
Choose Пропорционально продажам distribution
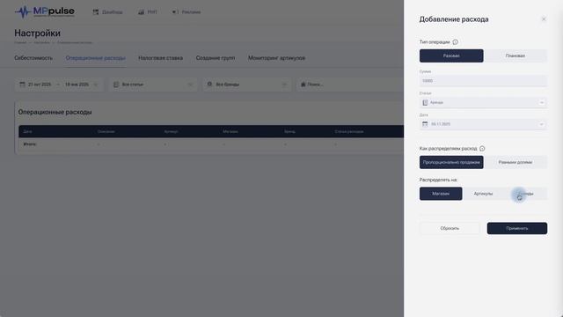point(451,162)
